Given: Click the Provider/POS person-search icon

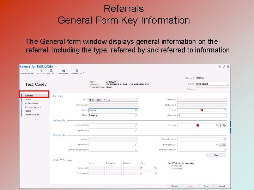Looking at the screenshot, I should (224, 145).
